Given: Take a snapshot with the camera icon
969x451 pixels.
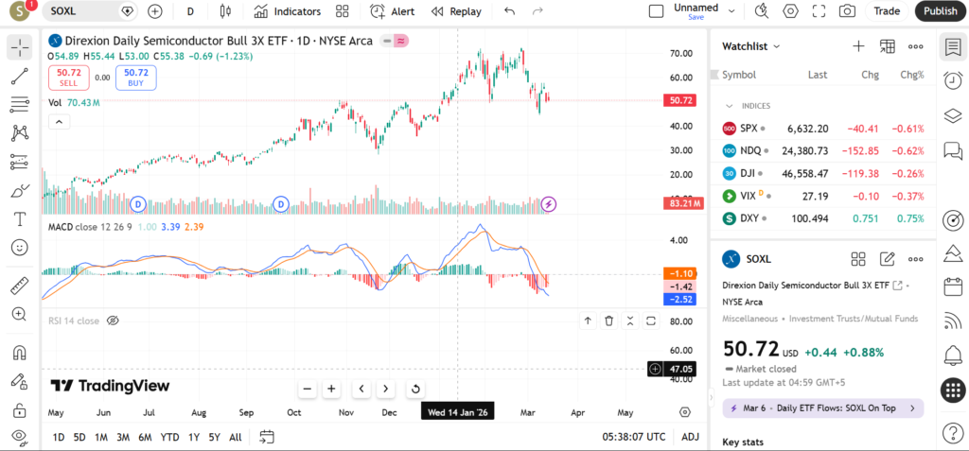Looking at the screenshot, I should (847, 11).
